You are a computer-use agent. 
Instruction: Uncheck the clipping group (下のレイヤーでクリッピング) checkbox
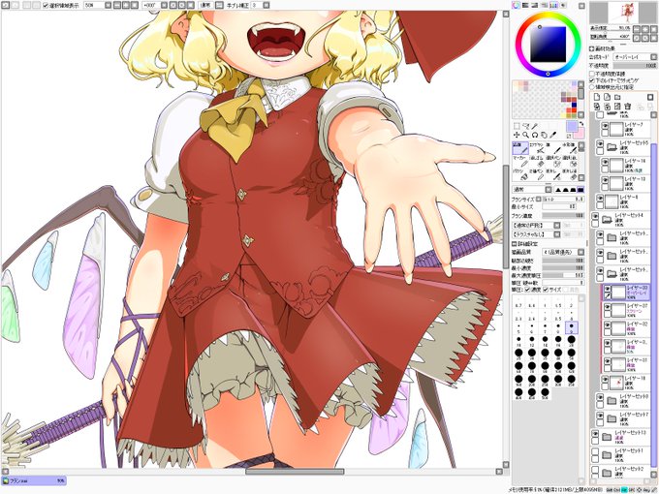pyautogui.click(x=592, y=80)
